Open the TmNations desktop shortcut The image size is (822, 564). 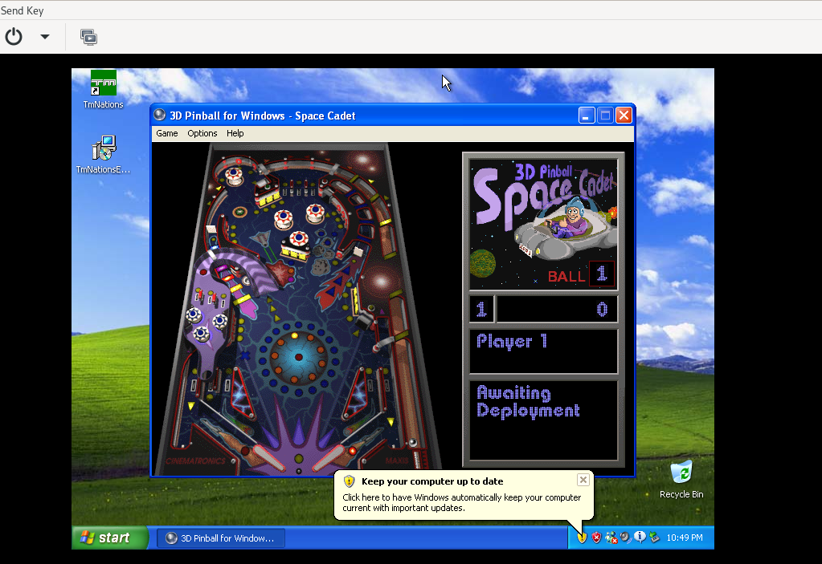point(104,90)
